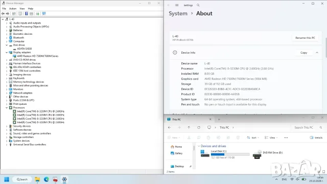Click the Forward arrow in Device Manager toolbar
This screenshot has height=184, width=327.
coord(8,14)
